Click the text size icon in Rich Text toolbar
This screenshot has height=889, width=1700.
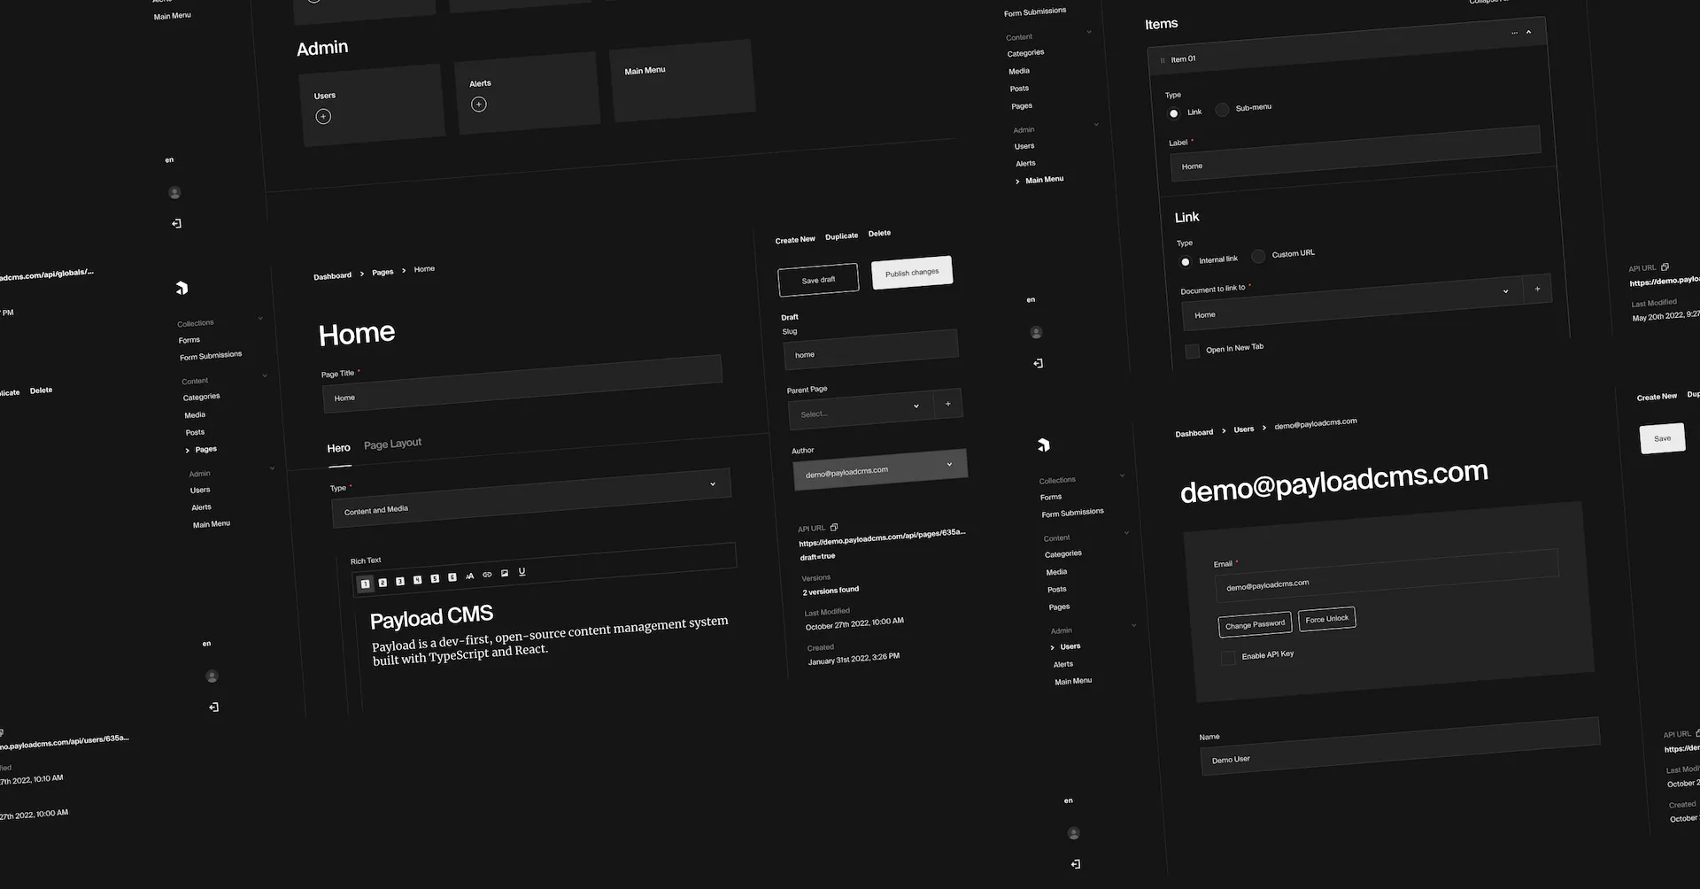(469, 576)
